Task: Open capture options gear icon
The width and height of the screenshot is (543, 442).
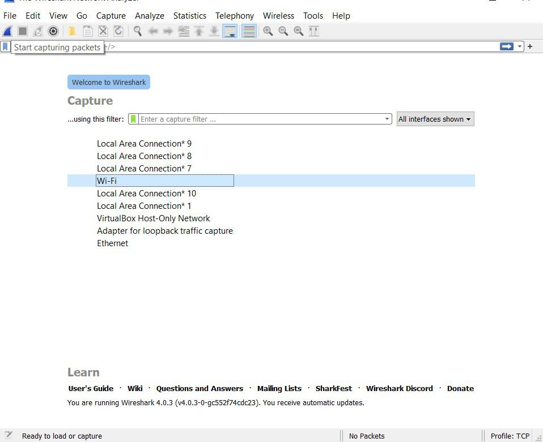Action: [x=53, y=31]
